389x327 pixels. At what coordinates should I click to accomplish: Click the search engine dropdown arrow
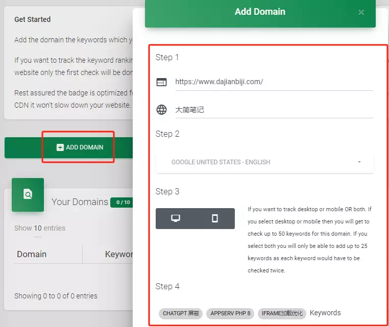pos(359,162)
